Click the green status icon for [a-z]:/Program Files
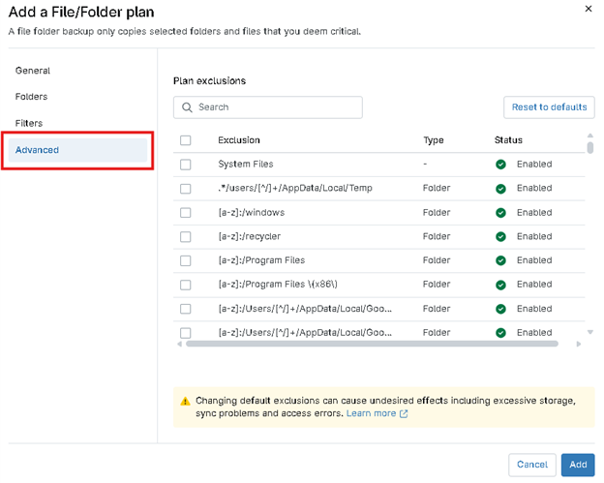The image size is (604, 483). [500, 260]
